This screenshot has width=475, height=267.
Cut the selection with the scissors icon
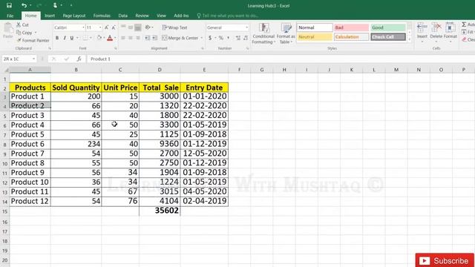(19, 24)
